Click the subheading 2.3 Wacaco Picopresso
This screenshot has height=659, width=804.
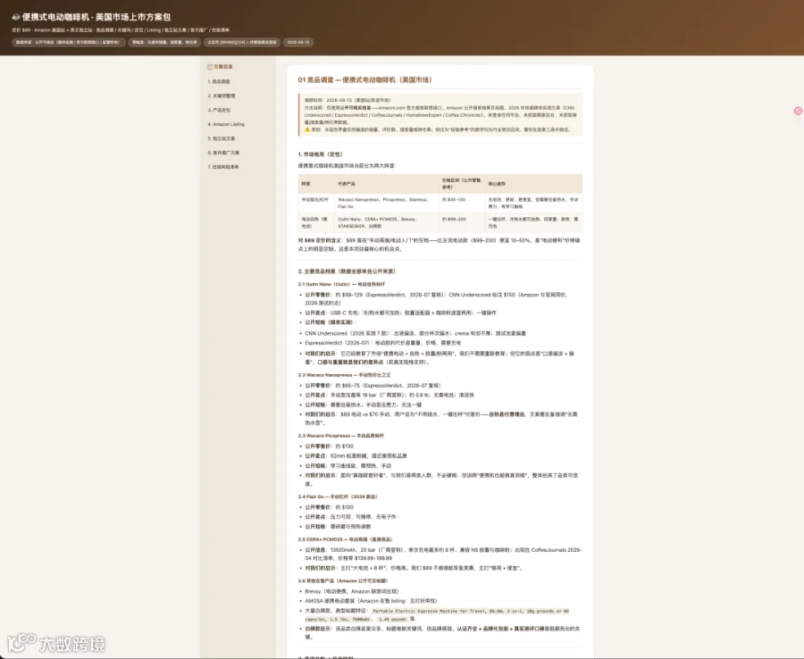(x=340, y=436)
